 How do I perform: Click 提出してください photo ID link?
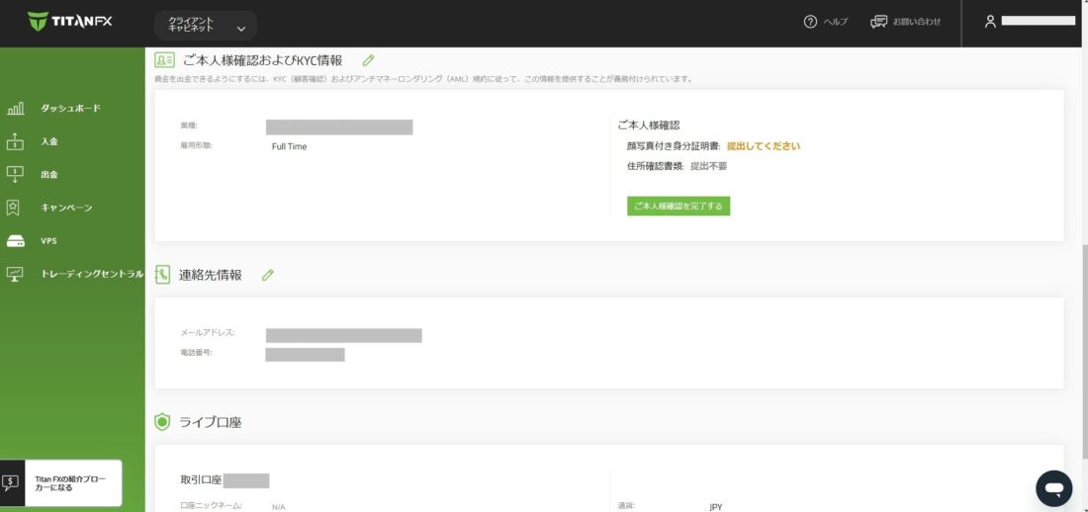[763, 146]
